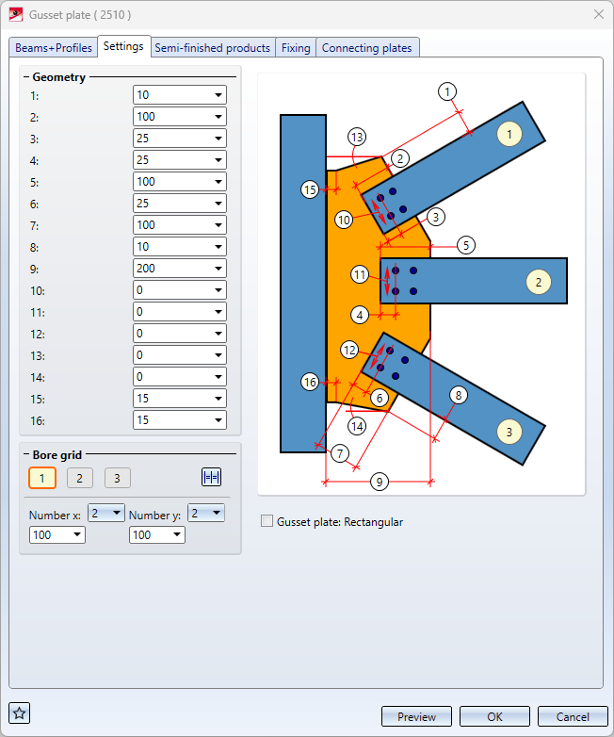
Task: Open Geometry parameter 12 dropdown
Action: point(218,334)
